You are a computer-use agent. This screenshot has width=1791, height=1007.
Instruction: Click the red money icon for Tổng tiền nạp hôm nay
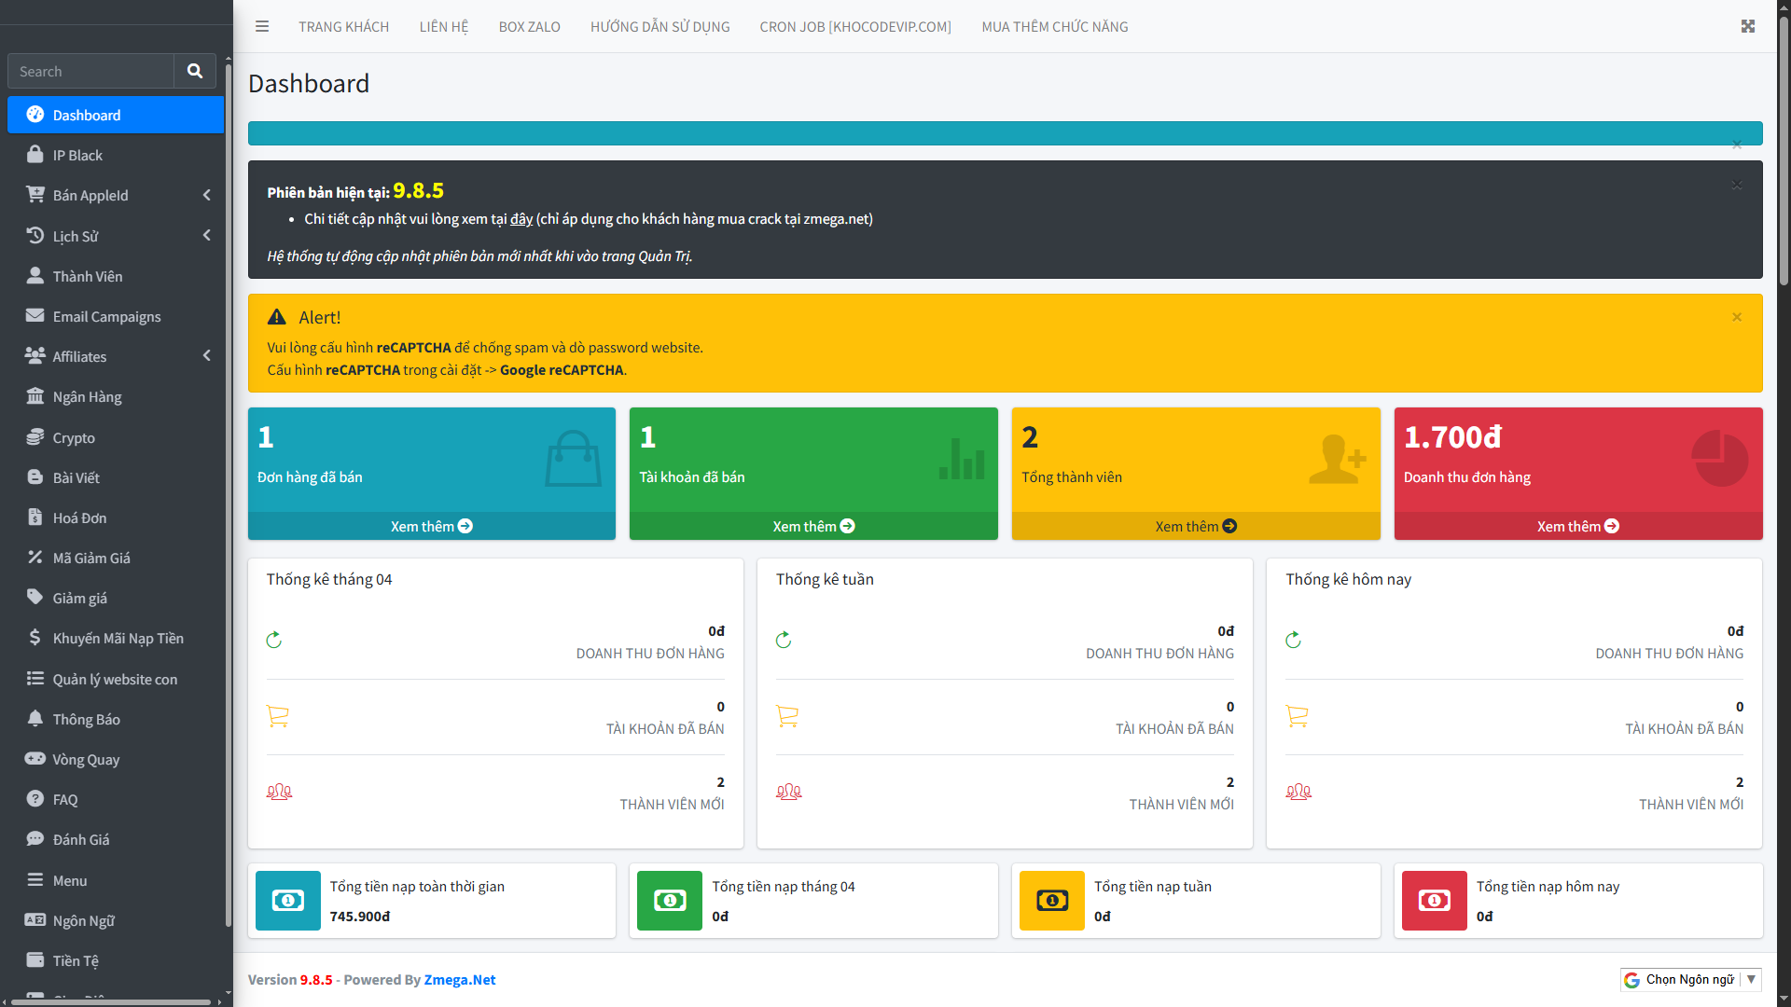pyautogui.click(x=1435, y=900)
